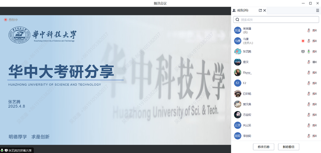Click the camera-off icon for 樊文典
The height and width of the screenshot is (153, 321).
tap(314, 104)
